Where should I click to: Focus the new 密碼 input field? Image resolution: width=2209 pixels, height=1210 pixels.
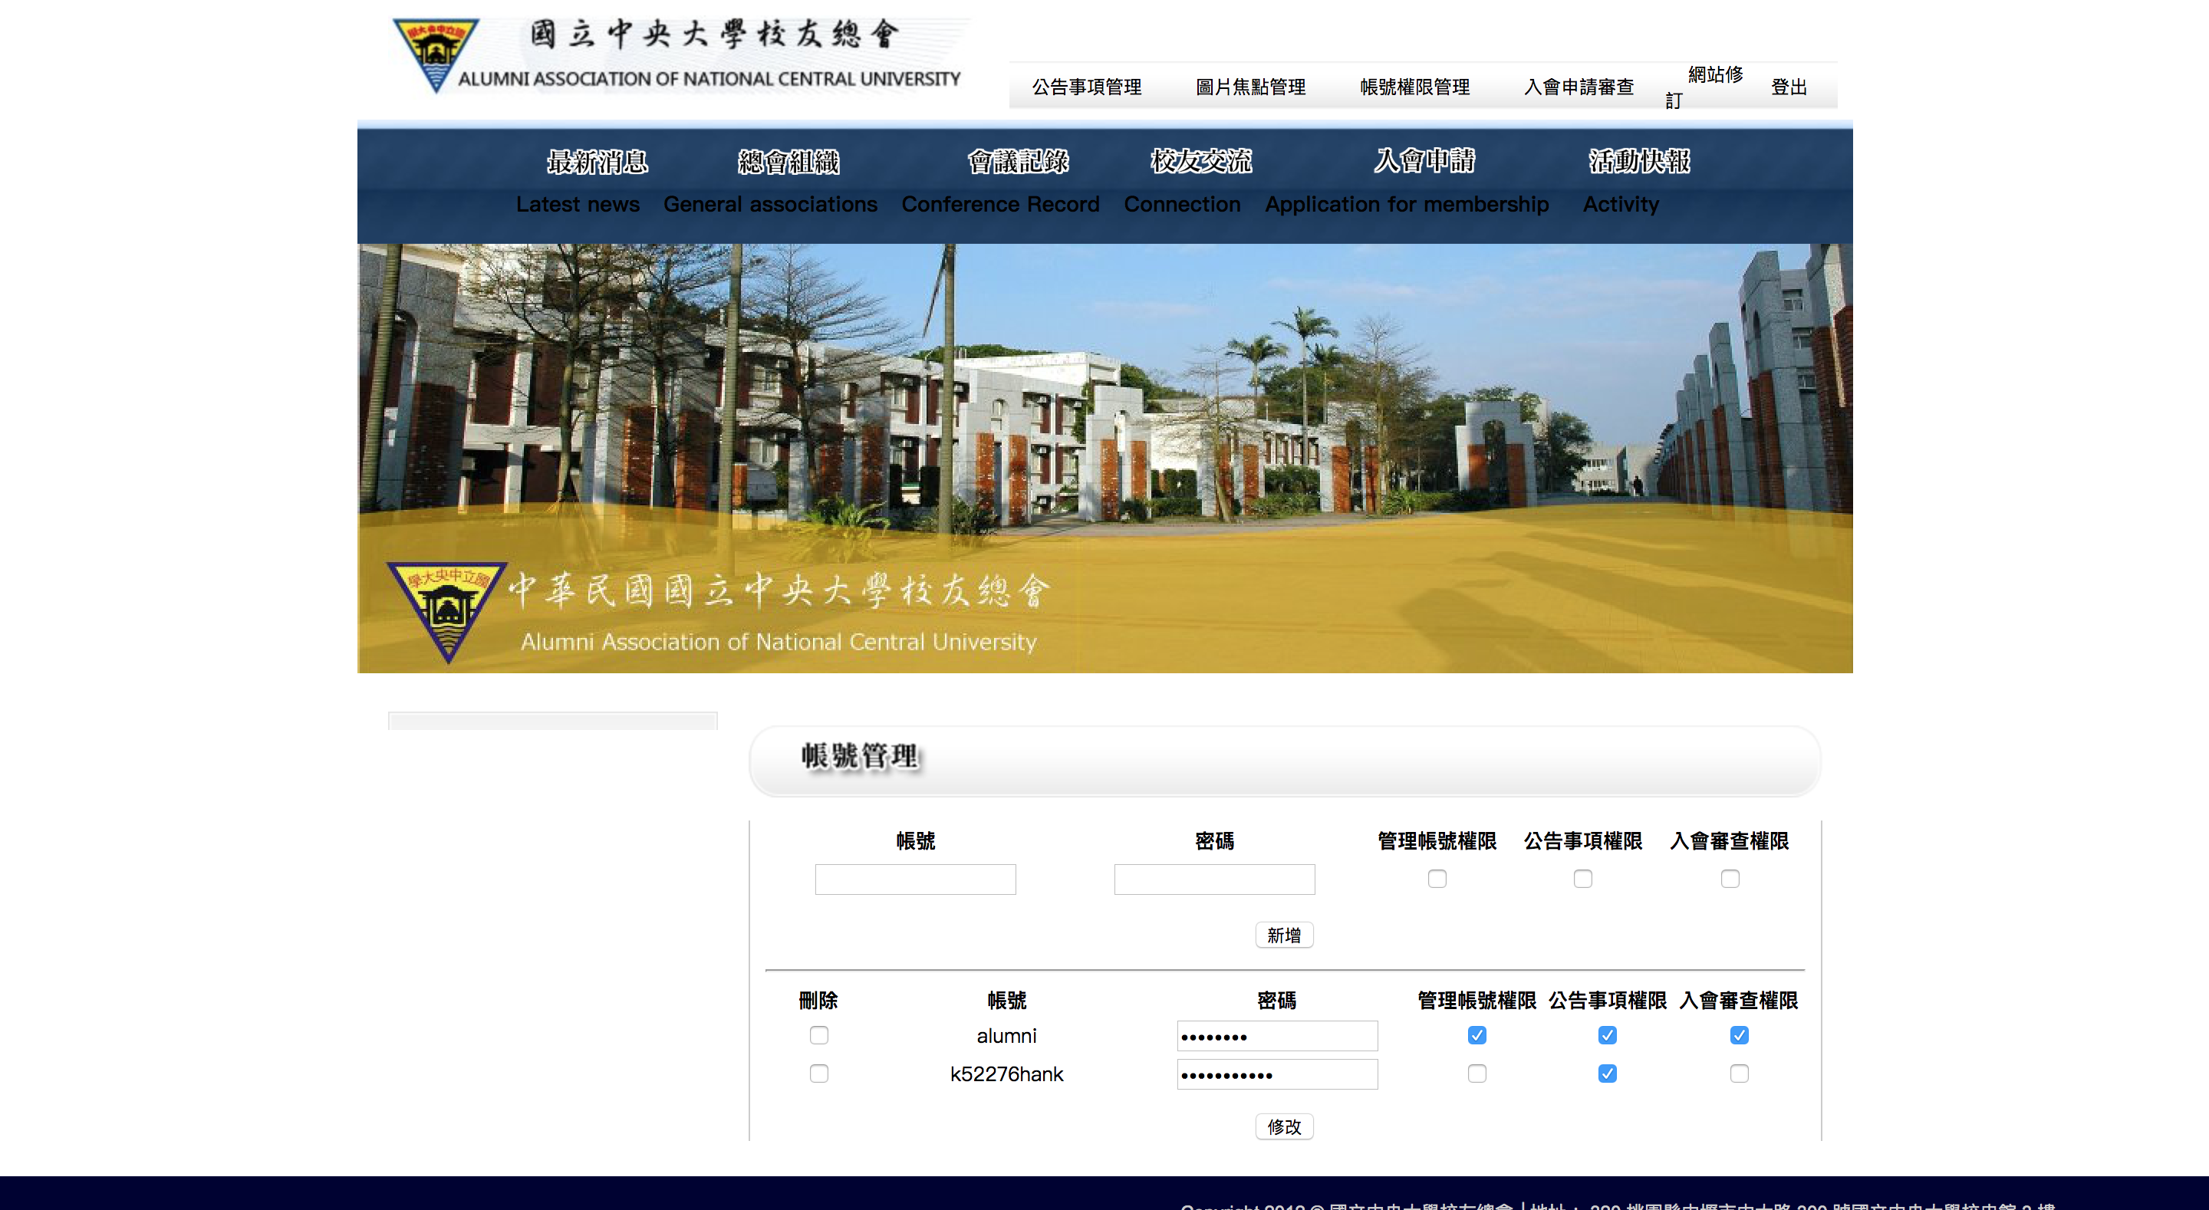[x=1214, y=879]
